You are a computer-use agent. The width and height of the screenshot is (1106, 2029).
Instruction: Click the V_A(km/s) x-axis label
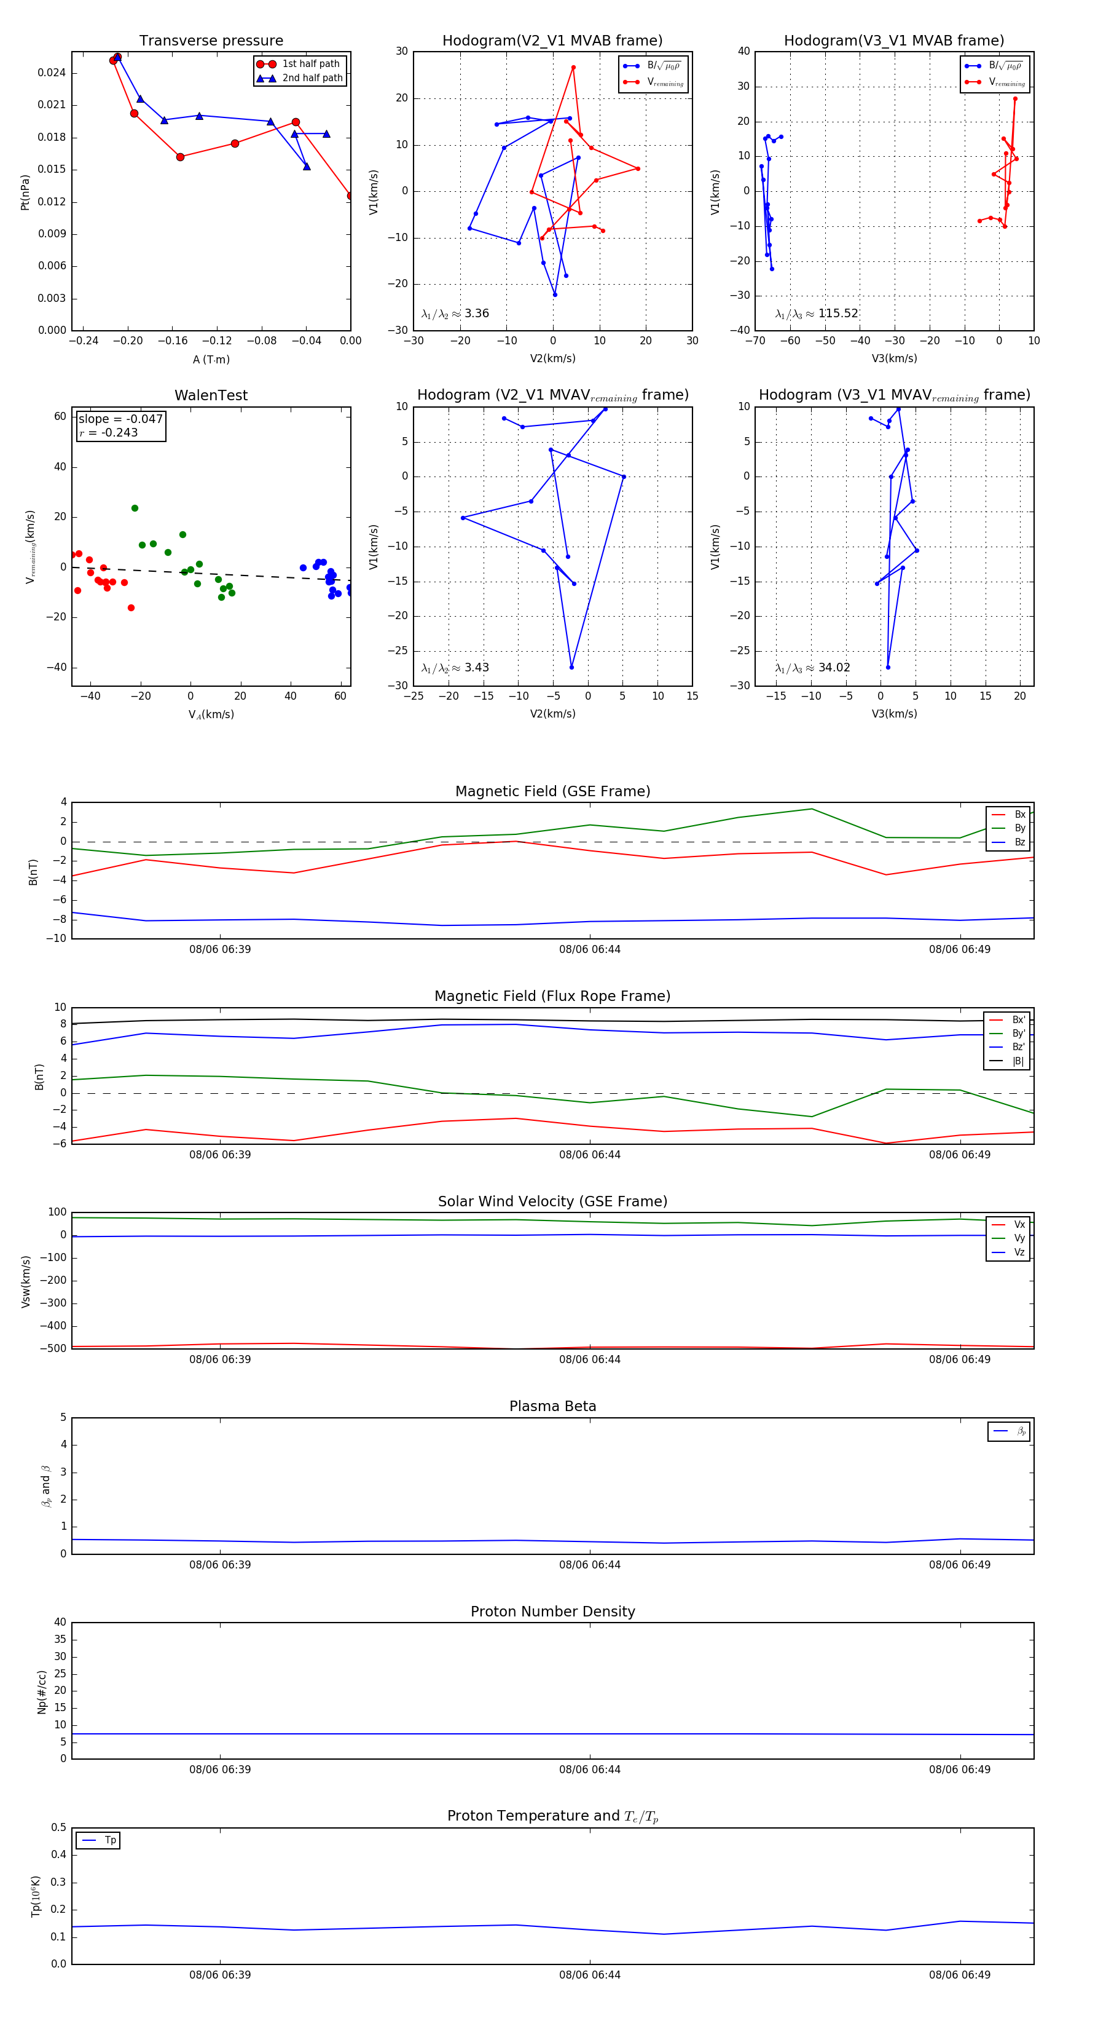[x=211, y=714]
